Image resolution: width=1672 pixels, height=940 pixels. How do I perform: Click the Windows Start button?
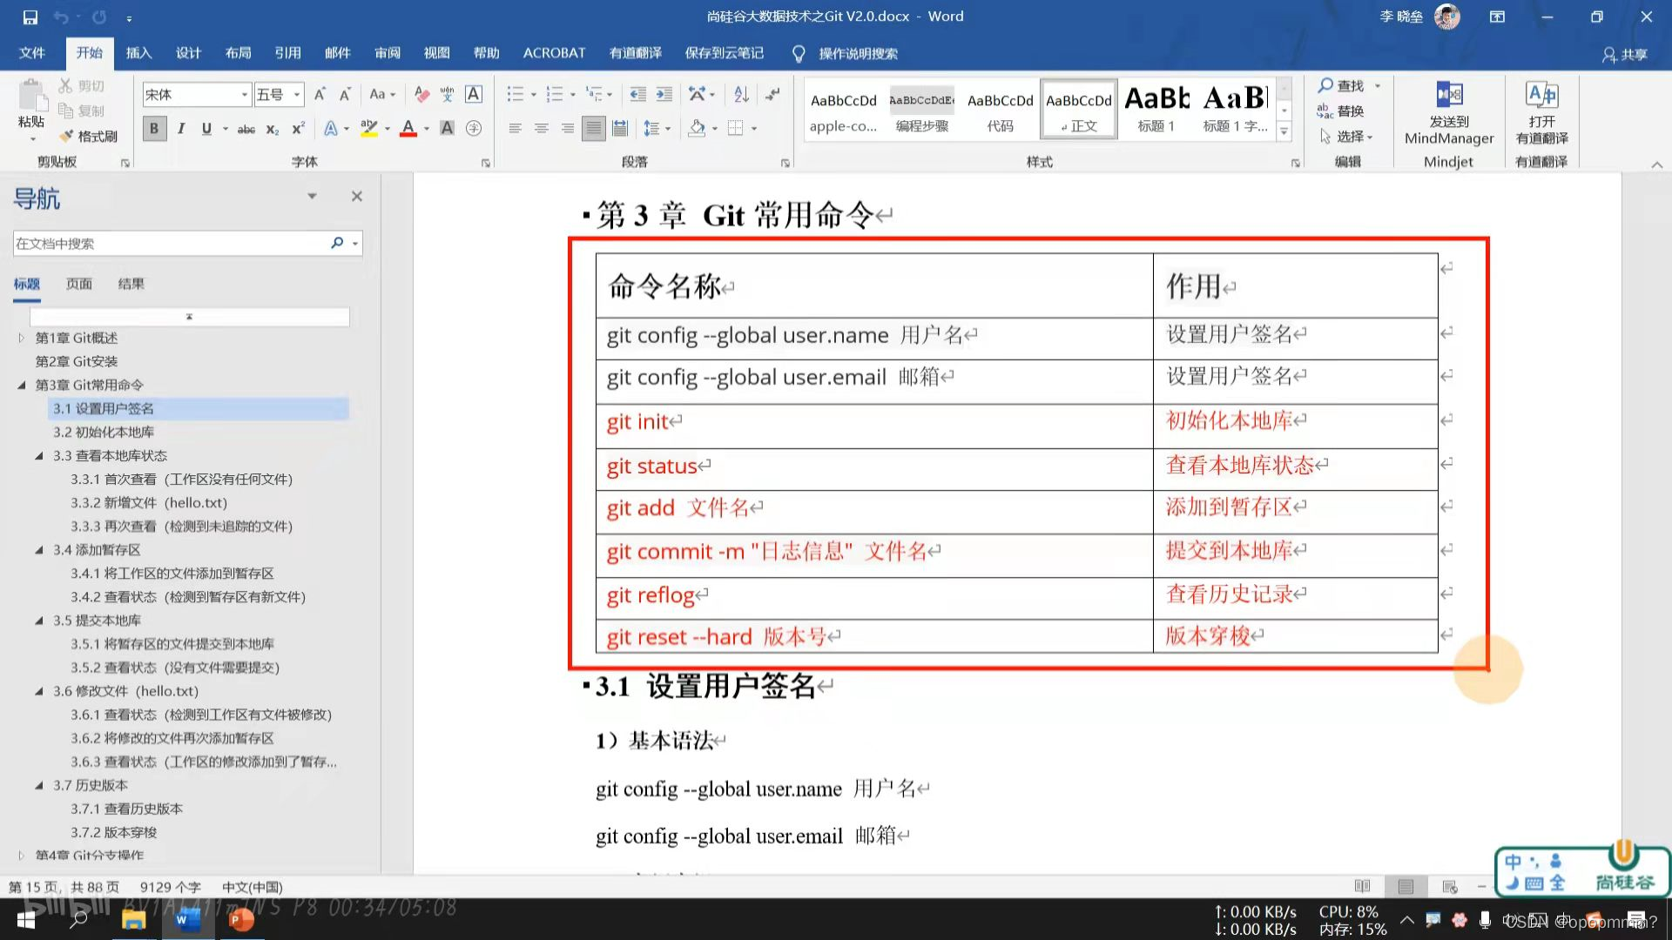26,919
